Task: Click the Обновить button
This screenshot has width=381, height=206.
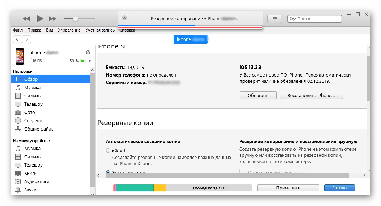Action: click(x=258, y=96)
